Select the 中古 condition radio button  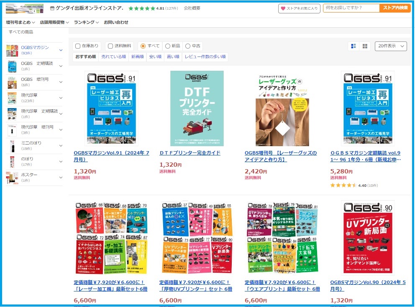[x=188, y=46]
